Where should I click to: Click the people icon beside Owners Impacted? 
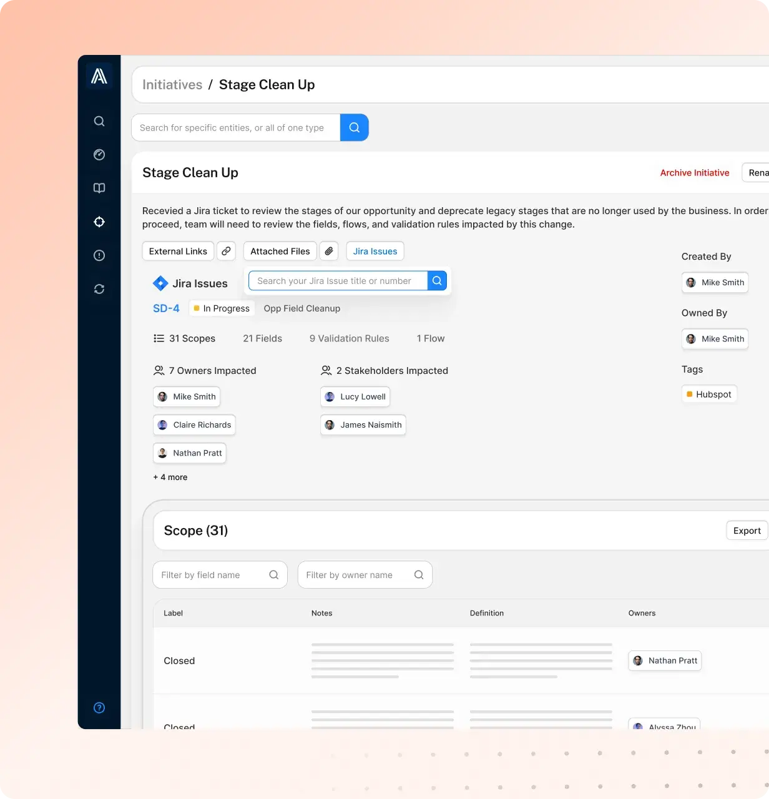159,371
